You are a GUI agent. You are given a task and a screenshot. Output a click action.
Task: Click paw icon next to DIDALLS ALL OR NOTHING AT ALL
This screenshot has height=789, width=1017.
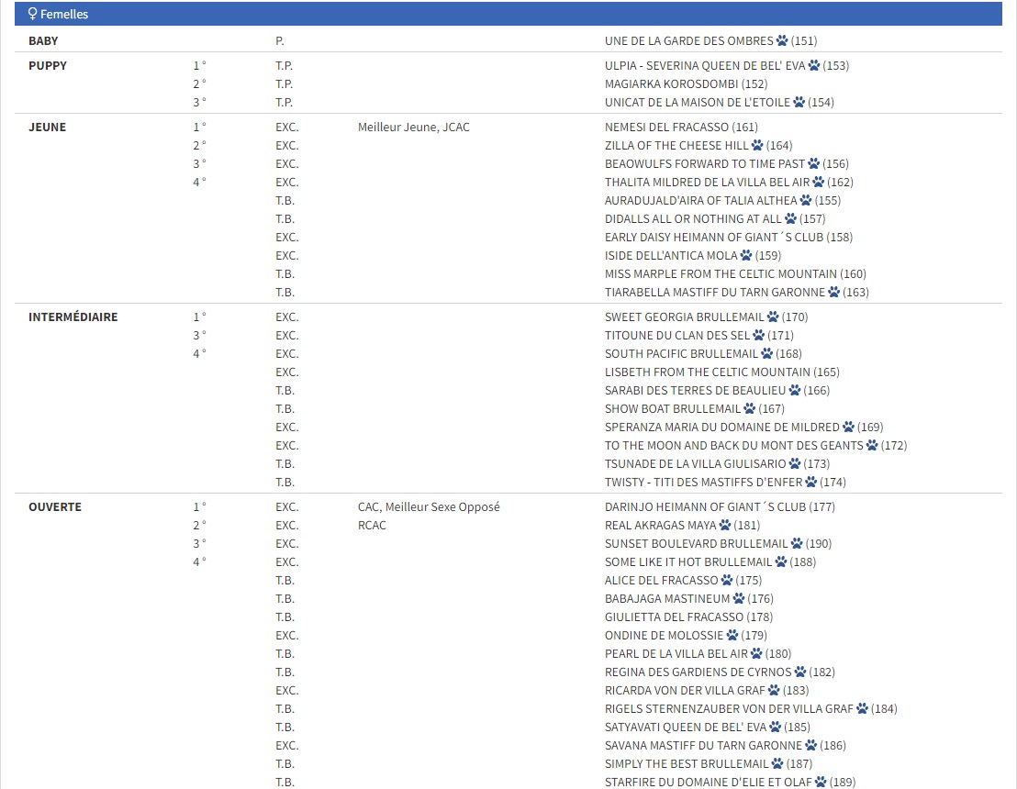[x=790, y=219]
